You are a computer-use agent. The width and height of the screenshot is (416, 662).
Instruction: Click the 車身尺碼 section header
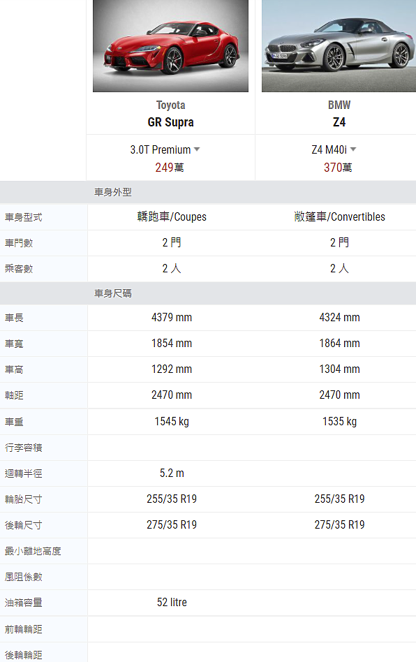tap(112, 293)
